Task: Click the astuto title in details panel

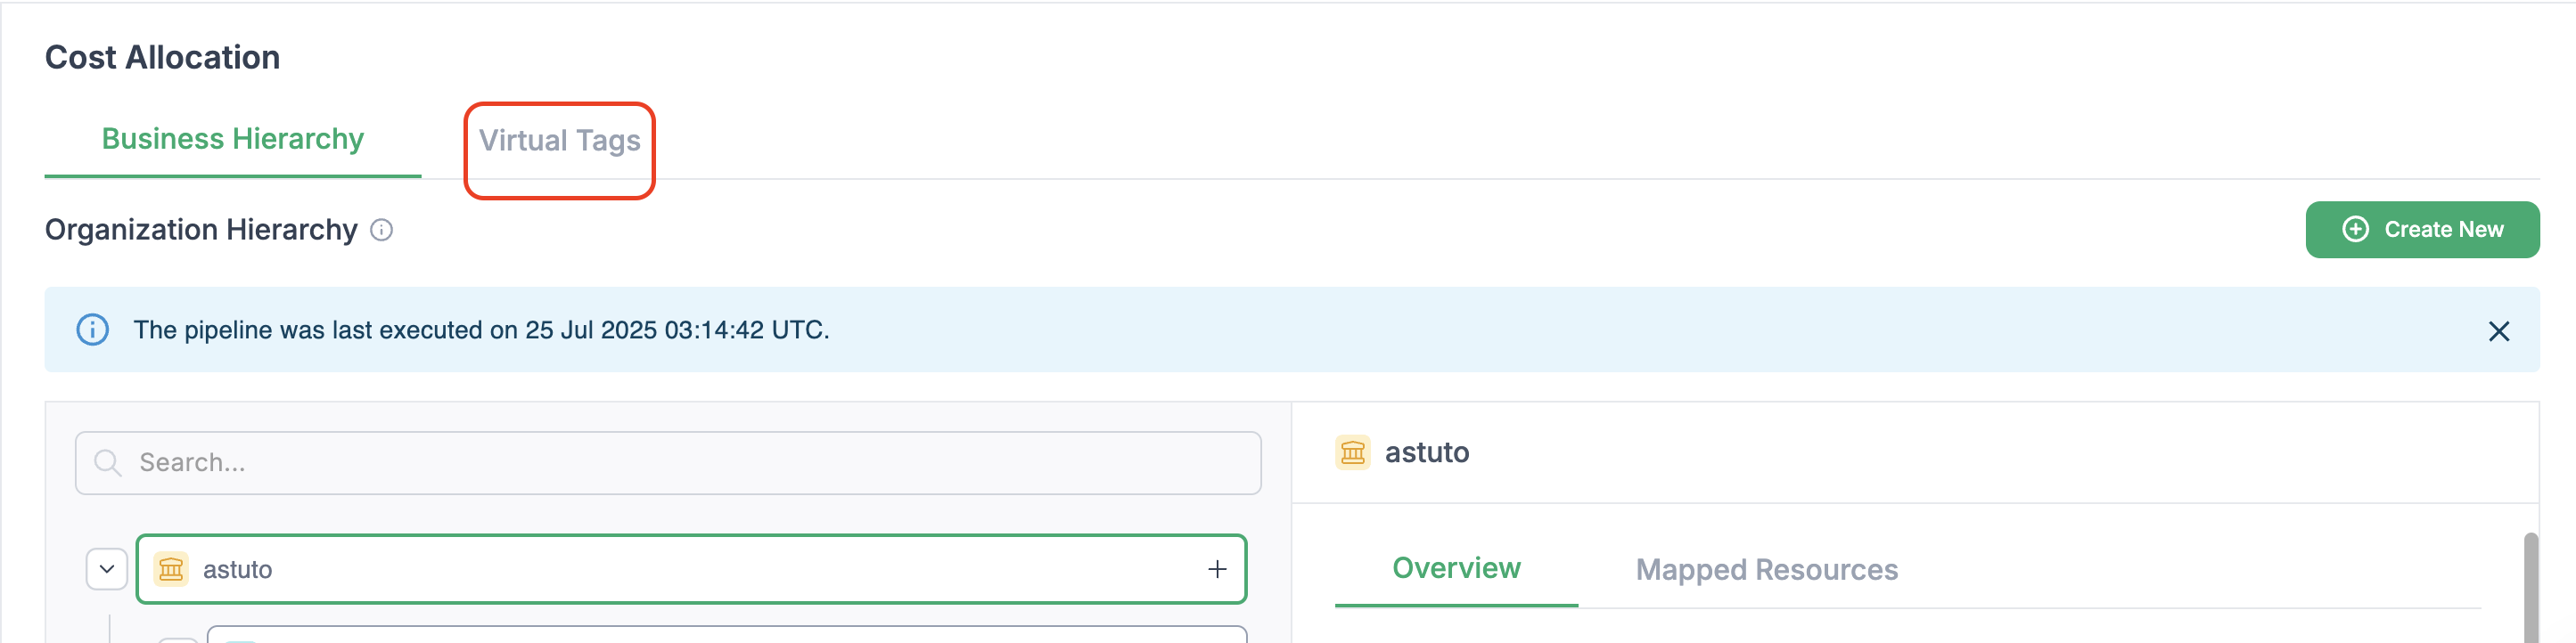Action: pos(1426,452)
